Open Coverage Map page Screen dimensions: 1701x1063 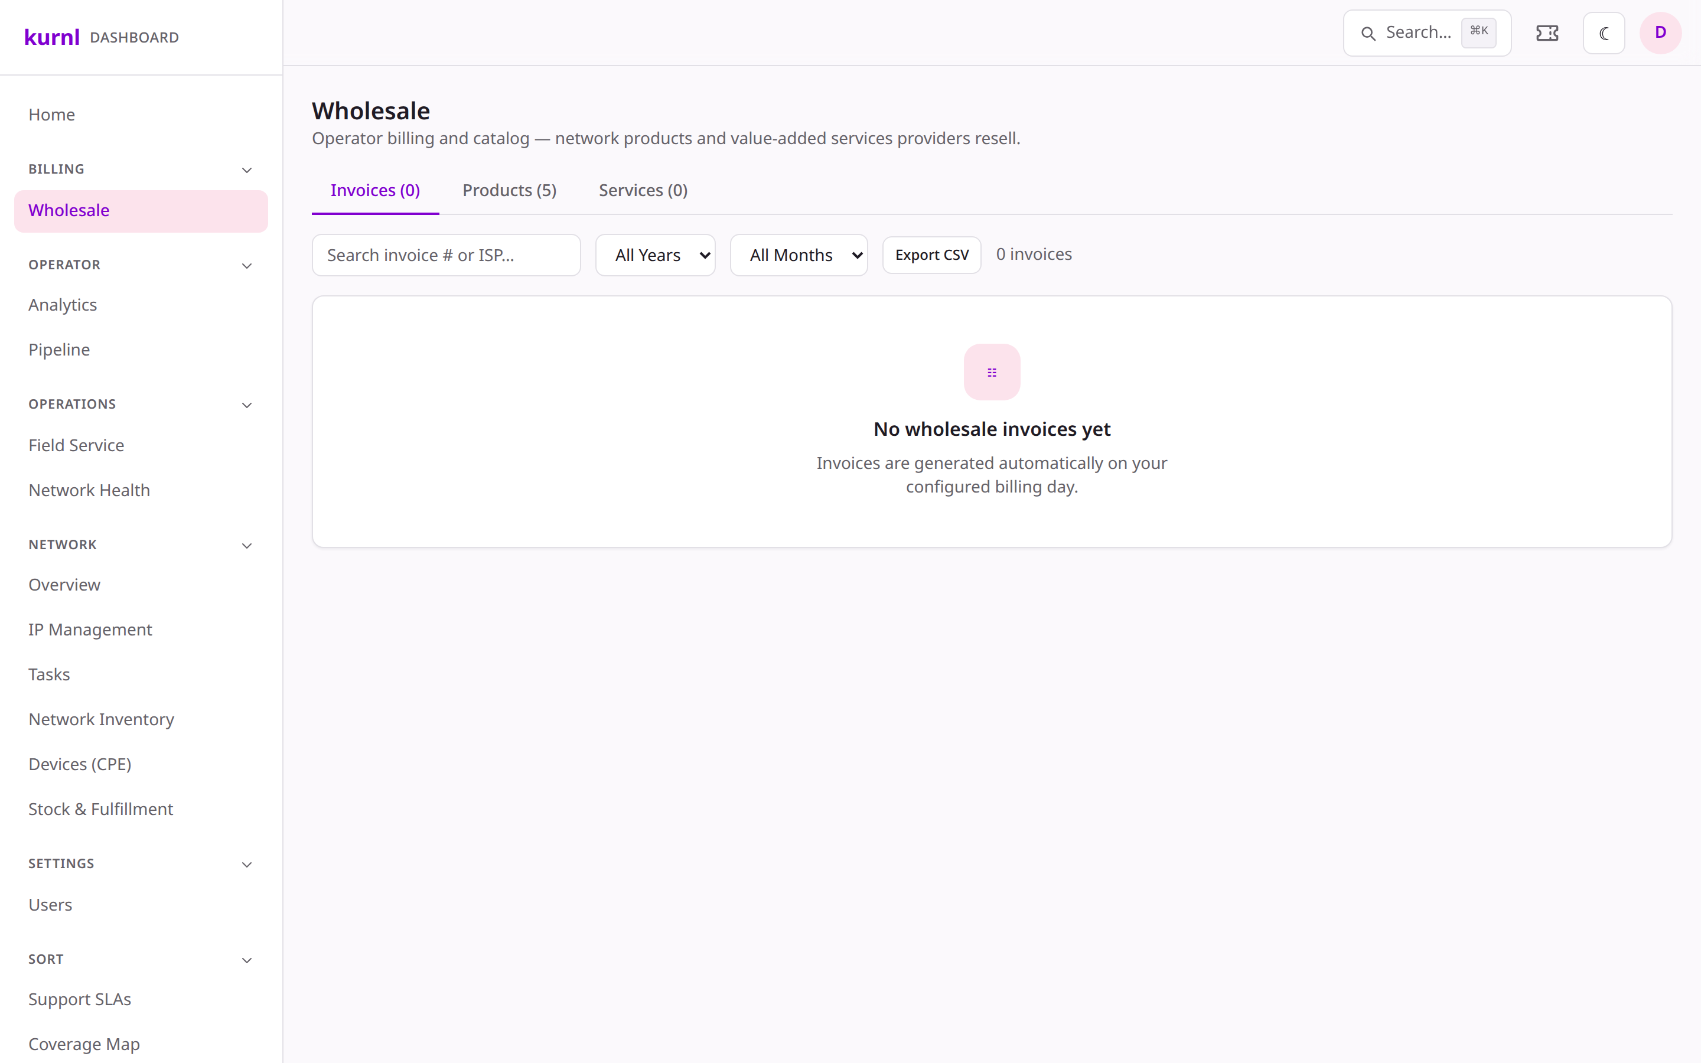tap(141, 1045)
